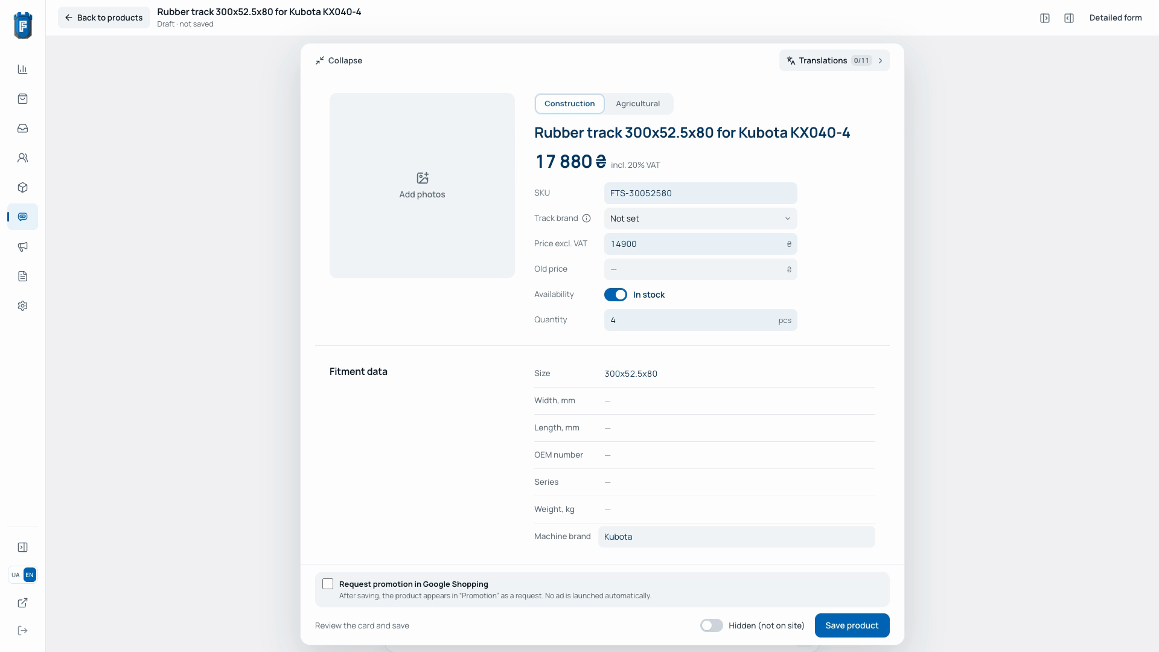The width and height of the screenshot is (1159, 652).
Task: Switch to Detailed form view
Action: pos(1115,18)
